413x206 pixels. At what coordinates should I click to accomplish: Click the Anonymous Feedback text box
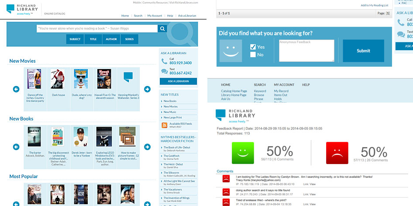point(306,51)
